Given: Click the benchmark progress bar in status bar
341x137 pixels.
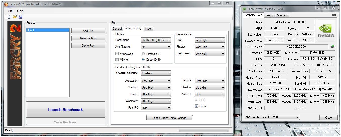Looking at the screenshot, I should click(x=204, y=130).
